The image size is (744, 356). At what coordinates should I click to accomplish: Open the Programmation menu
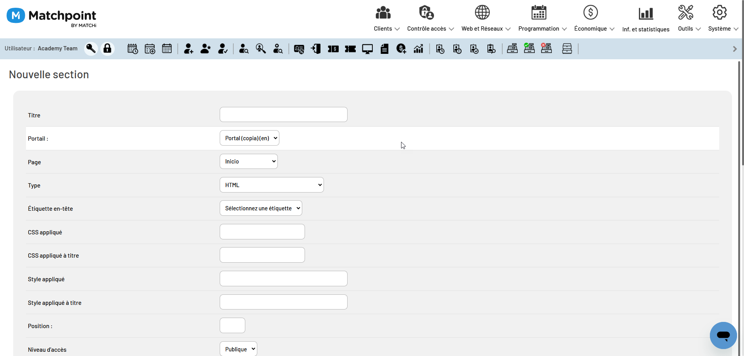(542, 19)
